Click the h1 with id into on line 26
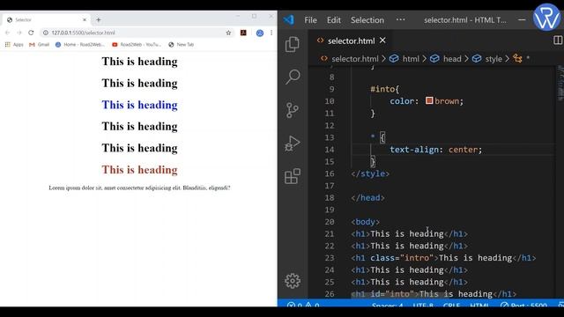The width and height of the screenshot is (564, 317). point(434,294)
